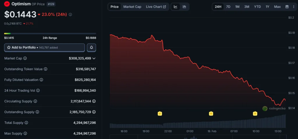Click the $0.1888 range high value
Viewport: 298px width, 139px height.
91,38
